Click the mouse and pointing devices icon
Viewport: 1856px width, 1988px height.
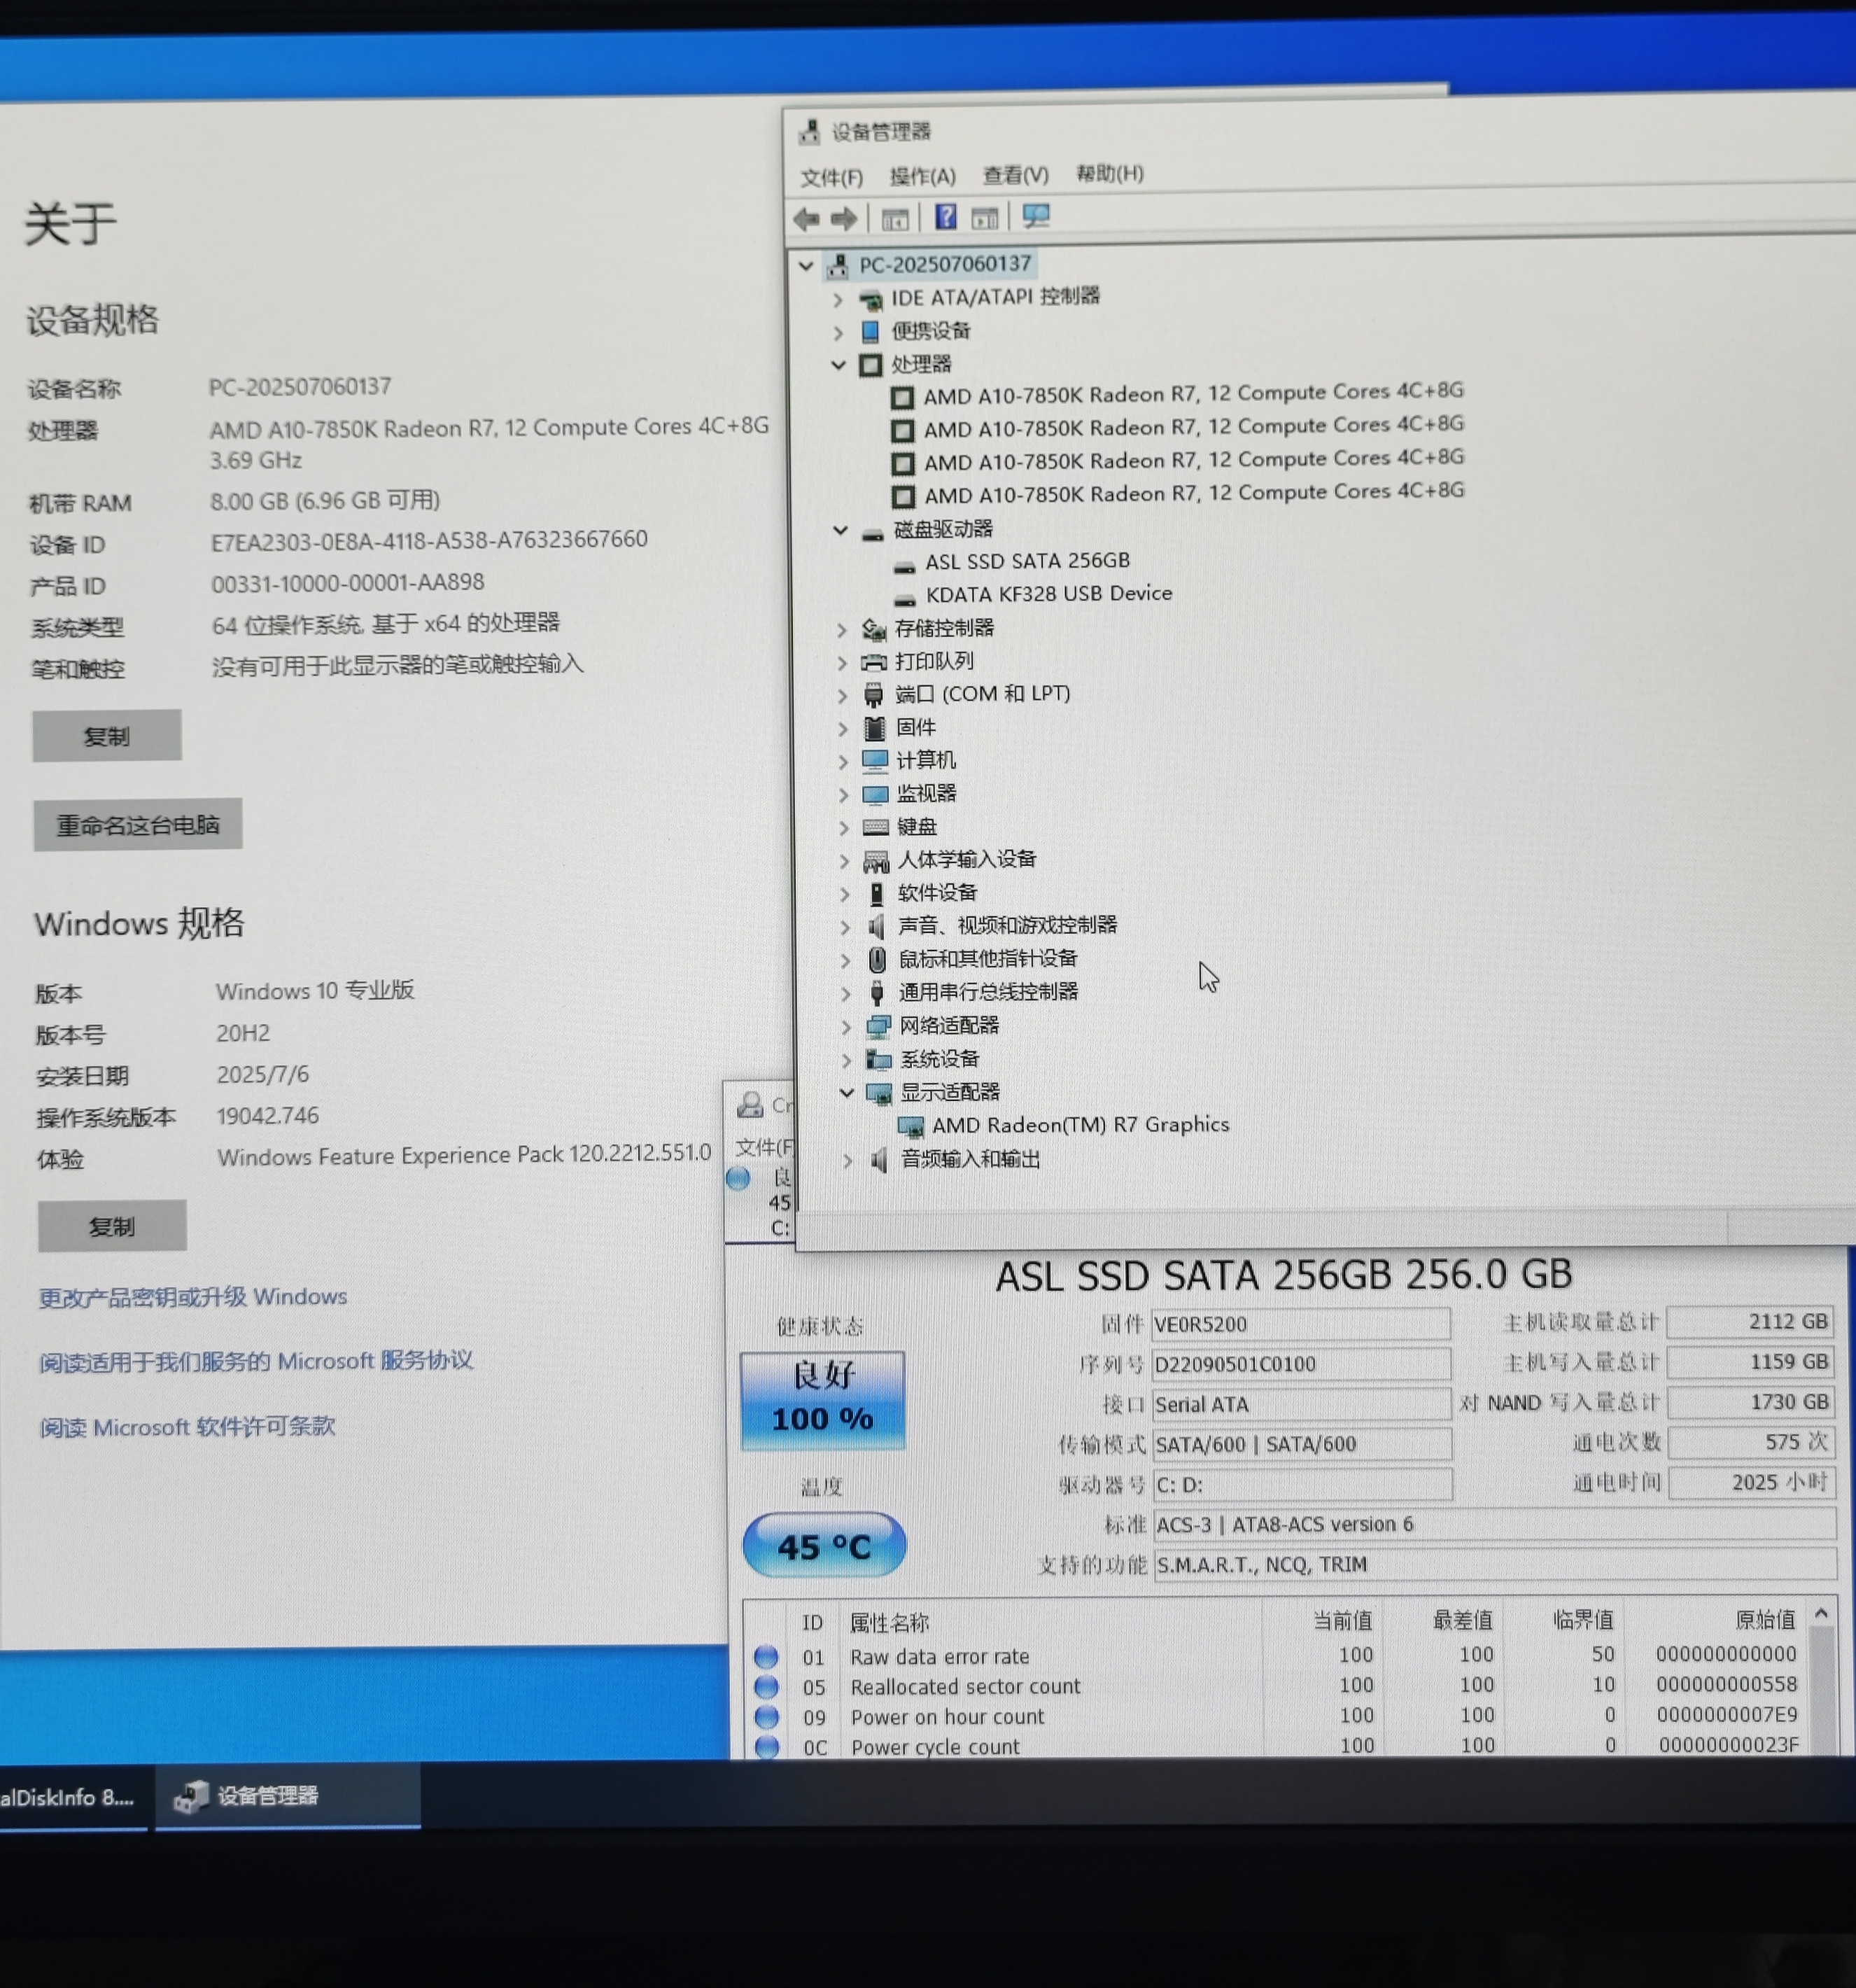pos(877,960)
